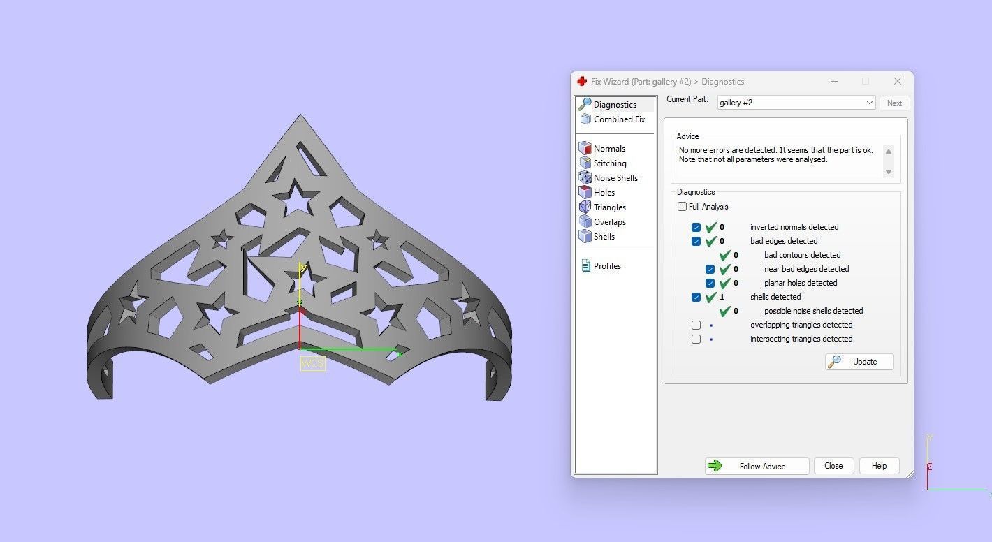Click the Triangles cube icon
The image size is (992, 542).
pos(585,207)
